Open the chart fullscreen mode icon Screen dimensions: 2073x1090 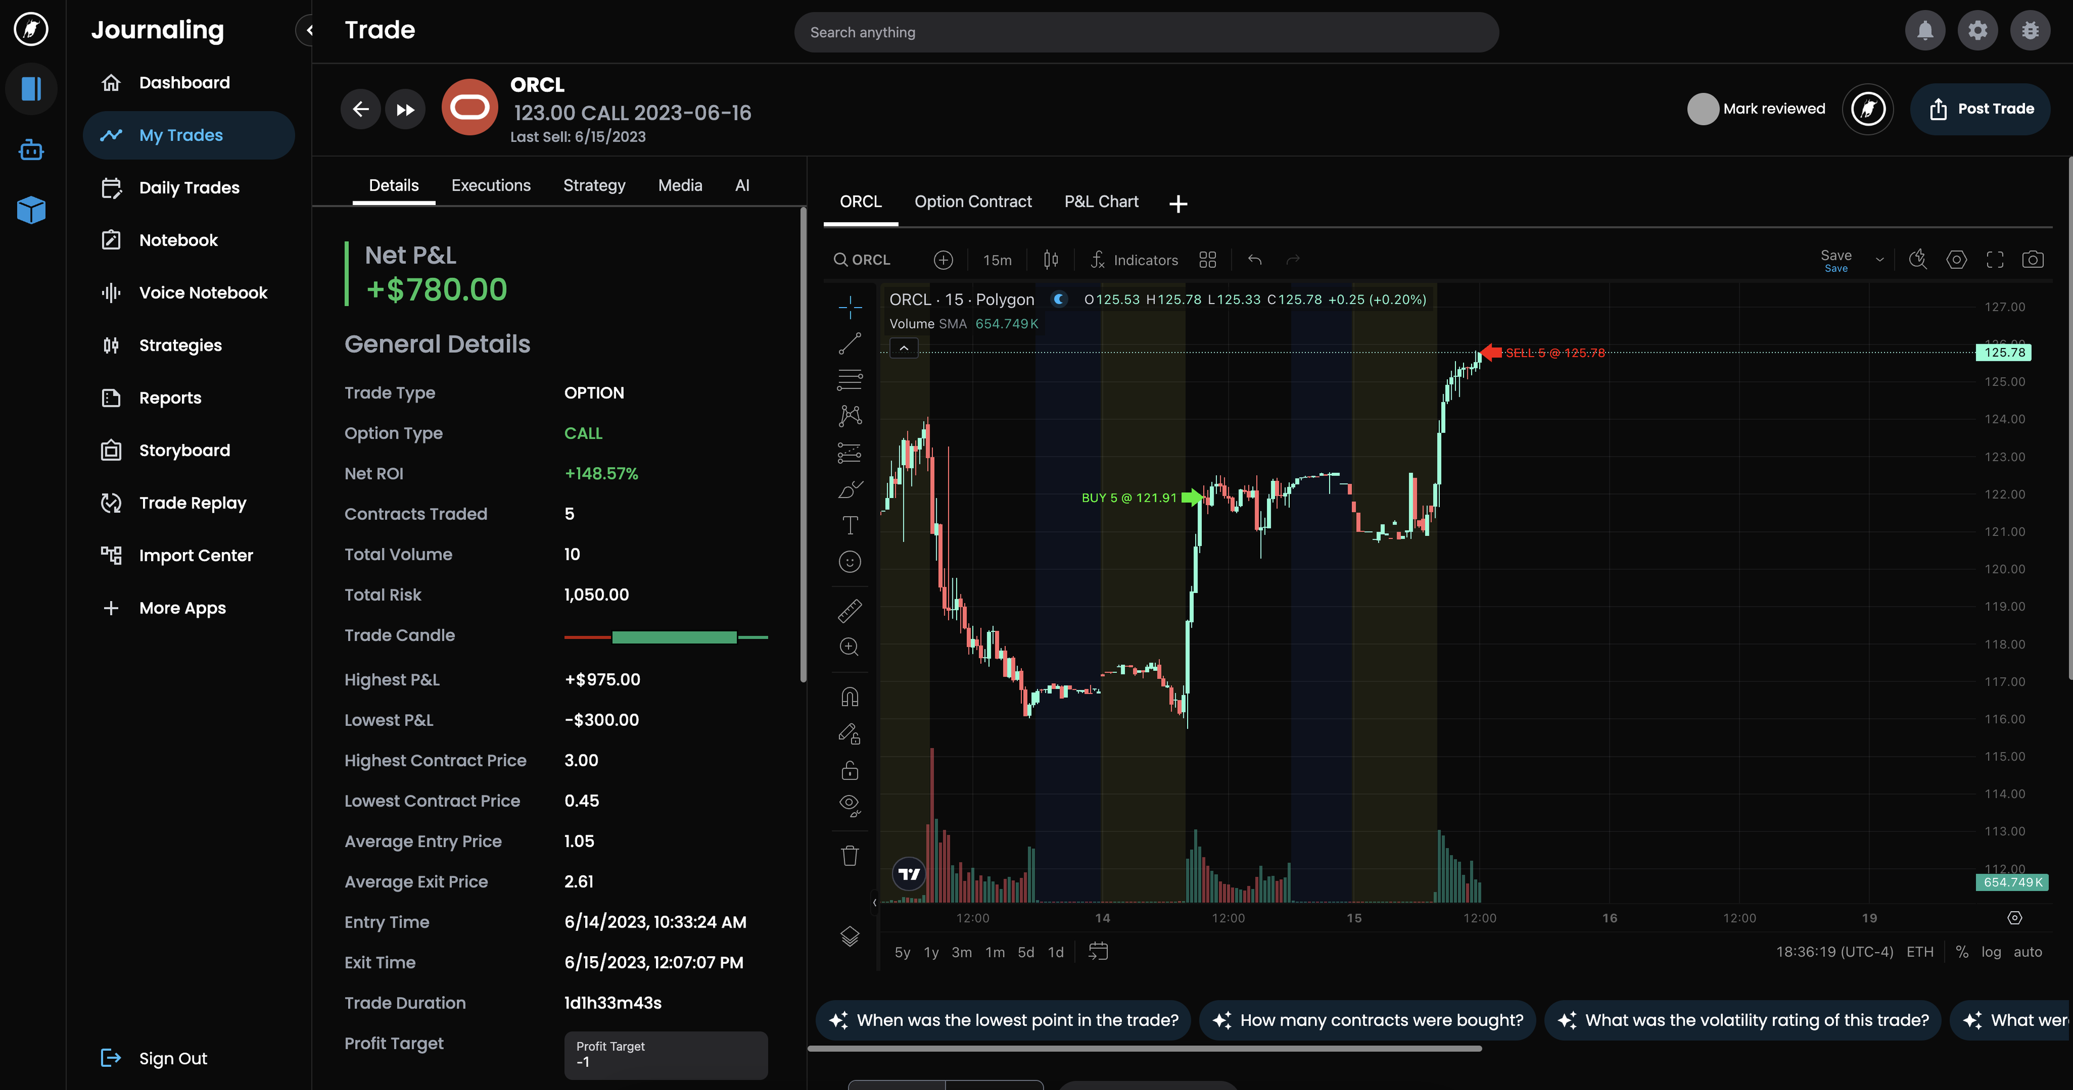(1995, 259)
